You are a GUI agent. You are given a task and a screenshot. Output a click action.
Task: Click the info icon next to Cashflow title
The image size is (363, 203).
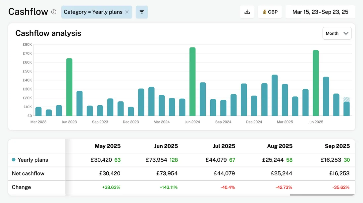click(53, 12)
